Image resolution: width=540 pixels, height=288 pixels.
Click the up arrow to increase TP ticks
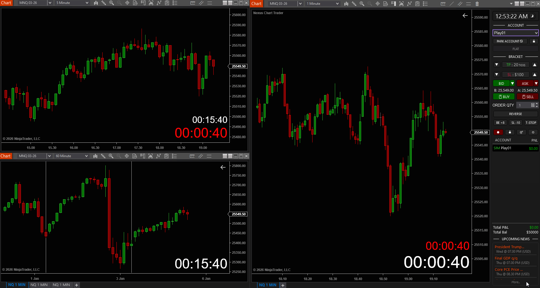534,64
